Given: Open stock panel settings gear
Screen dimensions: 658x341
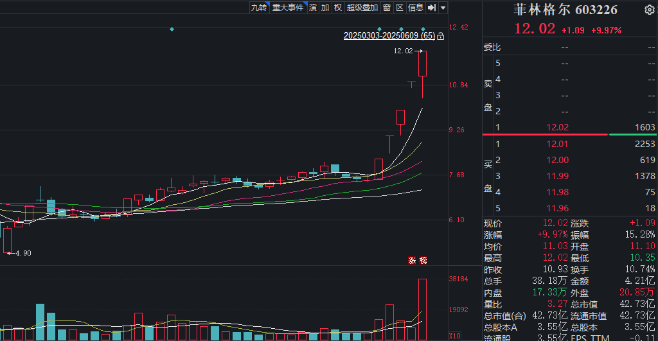Looking at the screenshot, I should 648,10.
